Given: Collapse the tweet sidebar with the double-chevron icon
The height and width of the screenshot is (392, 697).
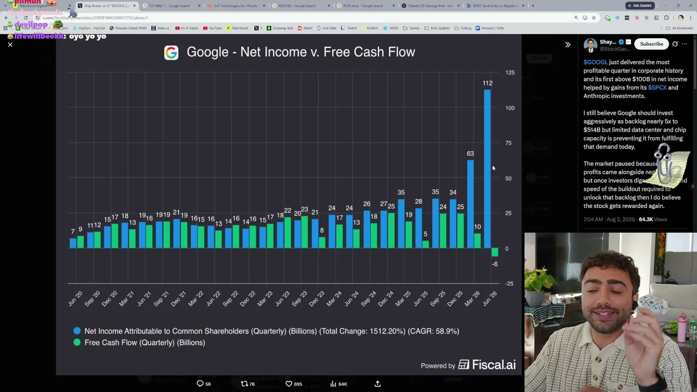Looking at the screenshot, I should coord(567,45).
